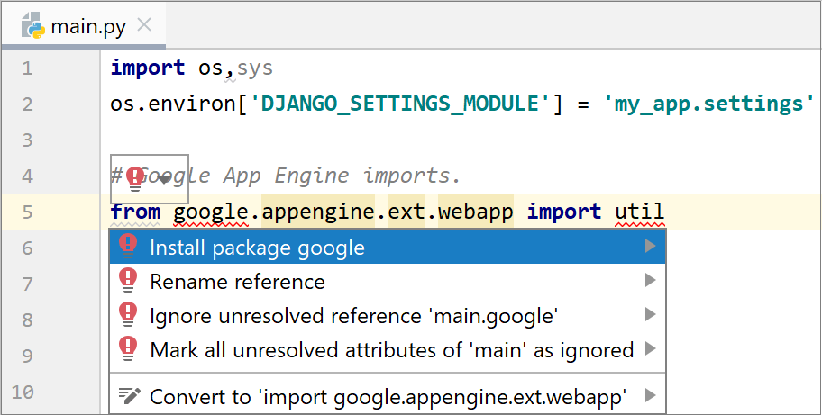The image size is (822, 415).
Task: Click line number 2 in the gutter
Action: (x=26, y=104)
